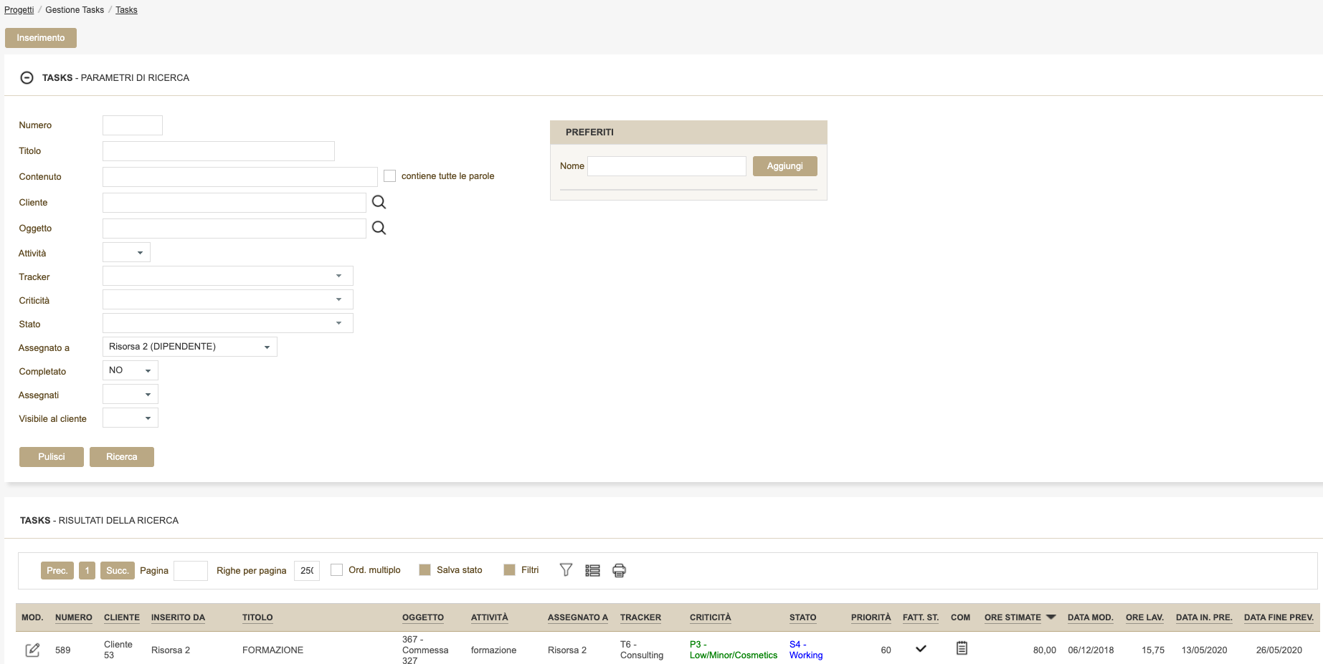Click the filter funnel icon
The image size is (1323, 664).
point(566,570)
